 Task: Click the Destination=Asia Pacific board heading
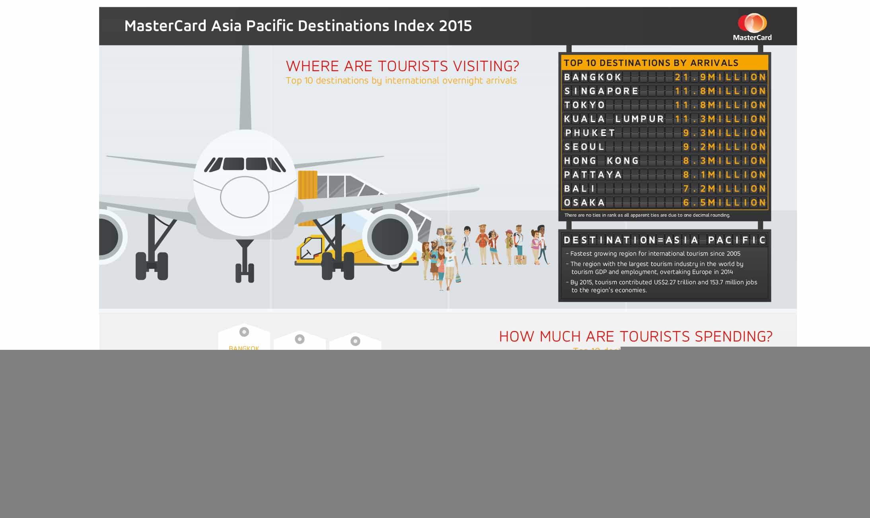(664, 240)
